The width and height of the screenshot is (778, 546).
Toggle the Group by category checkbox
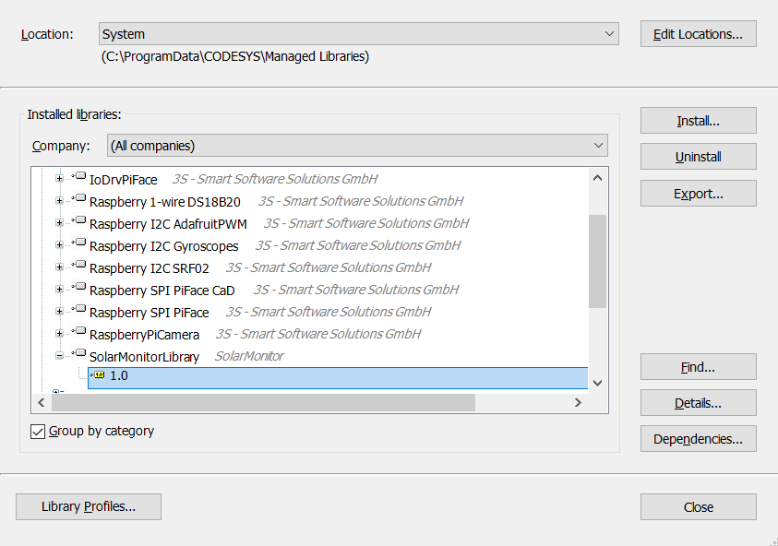click(x=38, y=432)
